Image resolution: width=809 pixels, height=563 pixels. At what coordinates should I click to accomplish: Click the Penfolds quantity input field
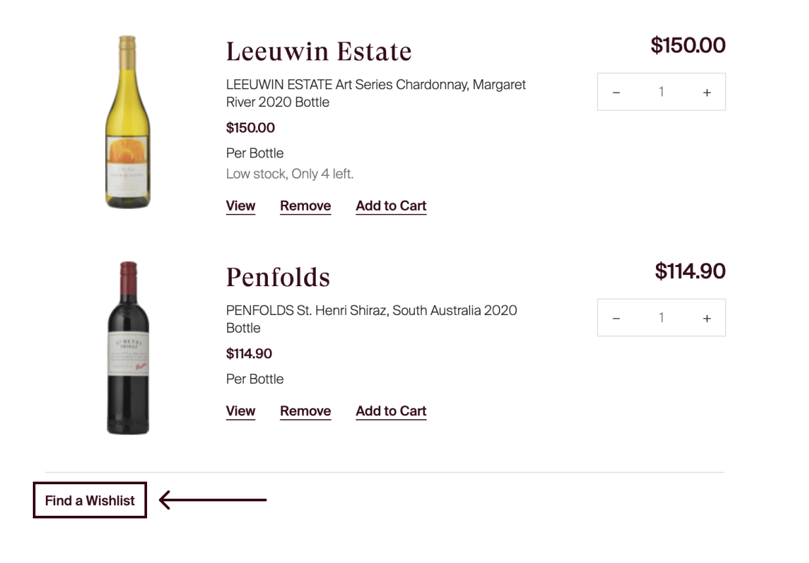tap(661, 318)
